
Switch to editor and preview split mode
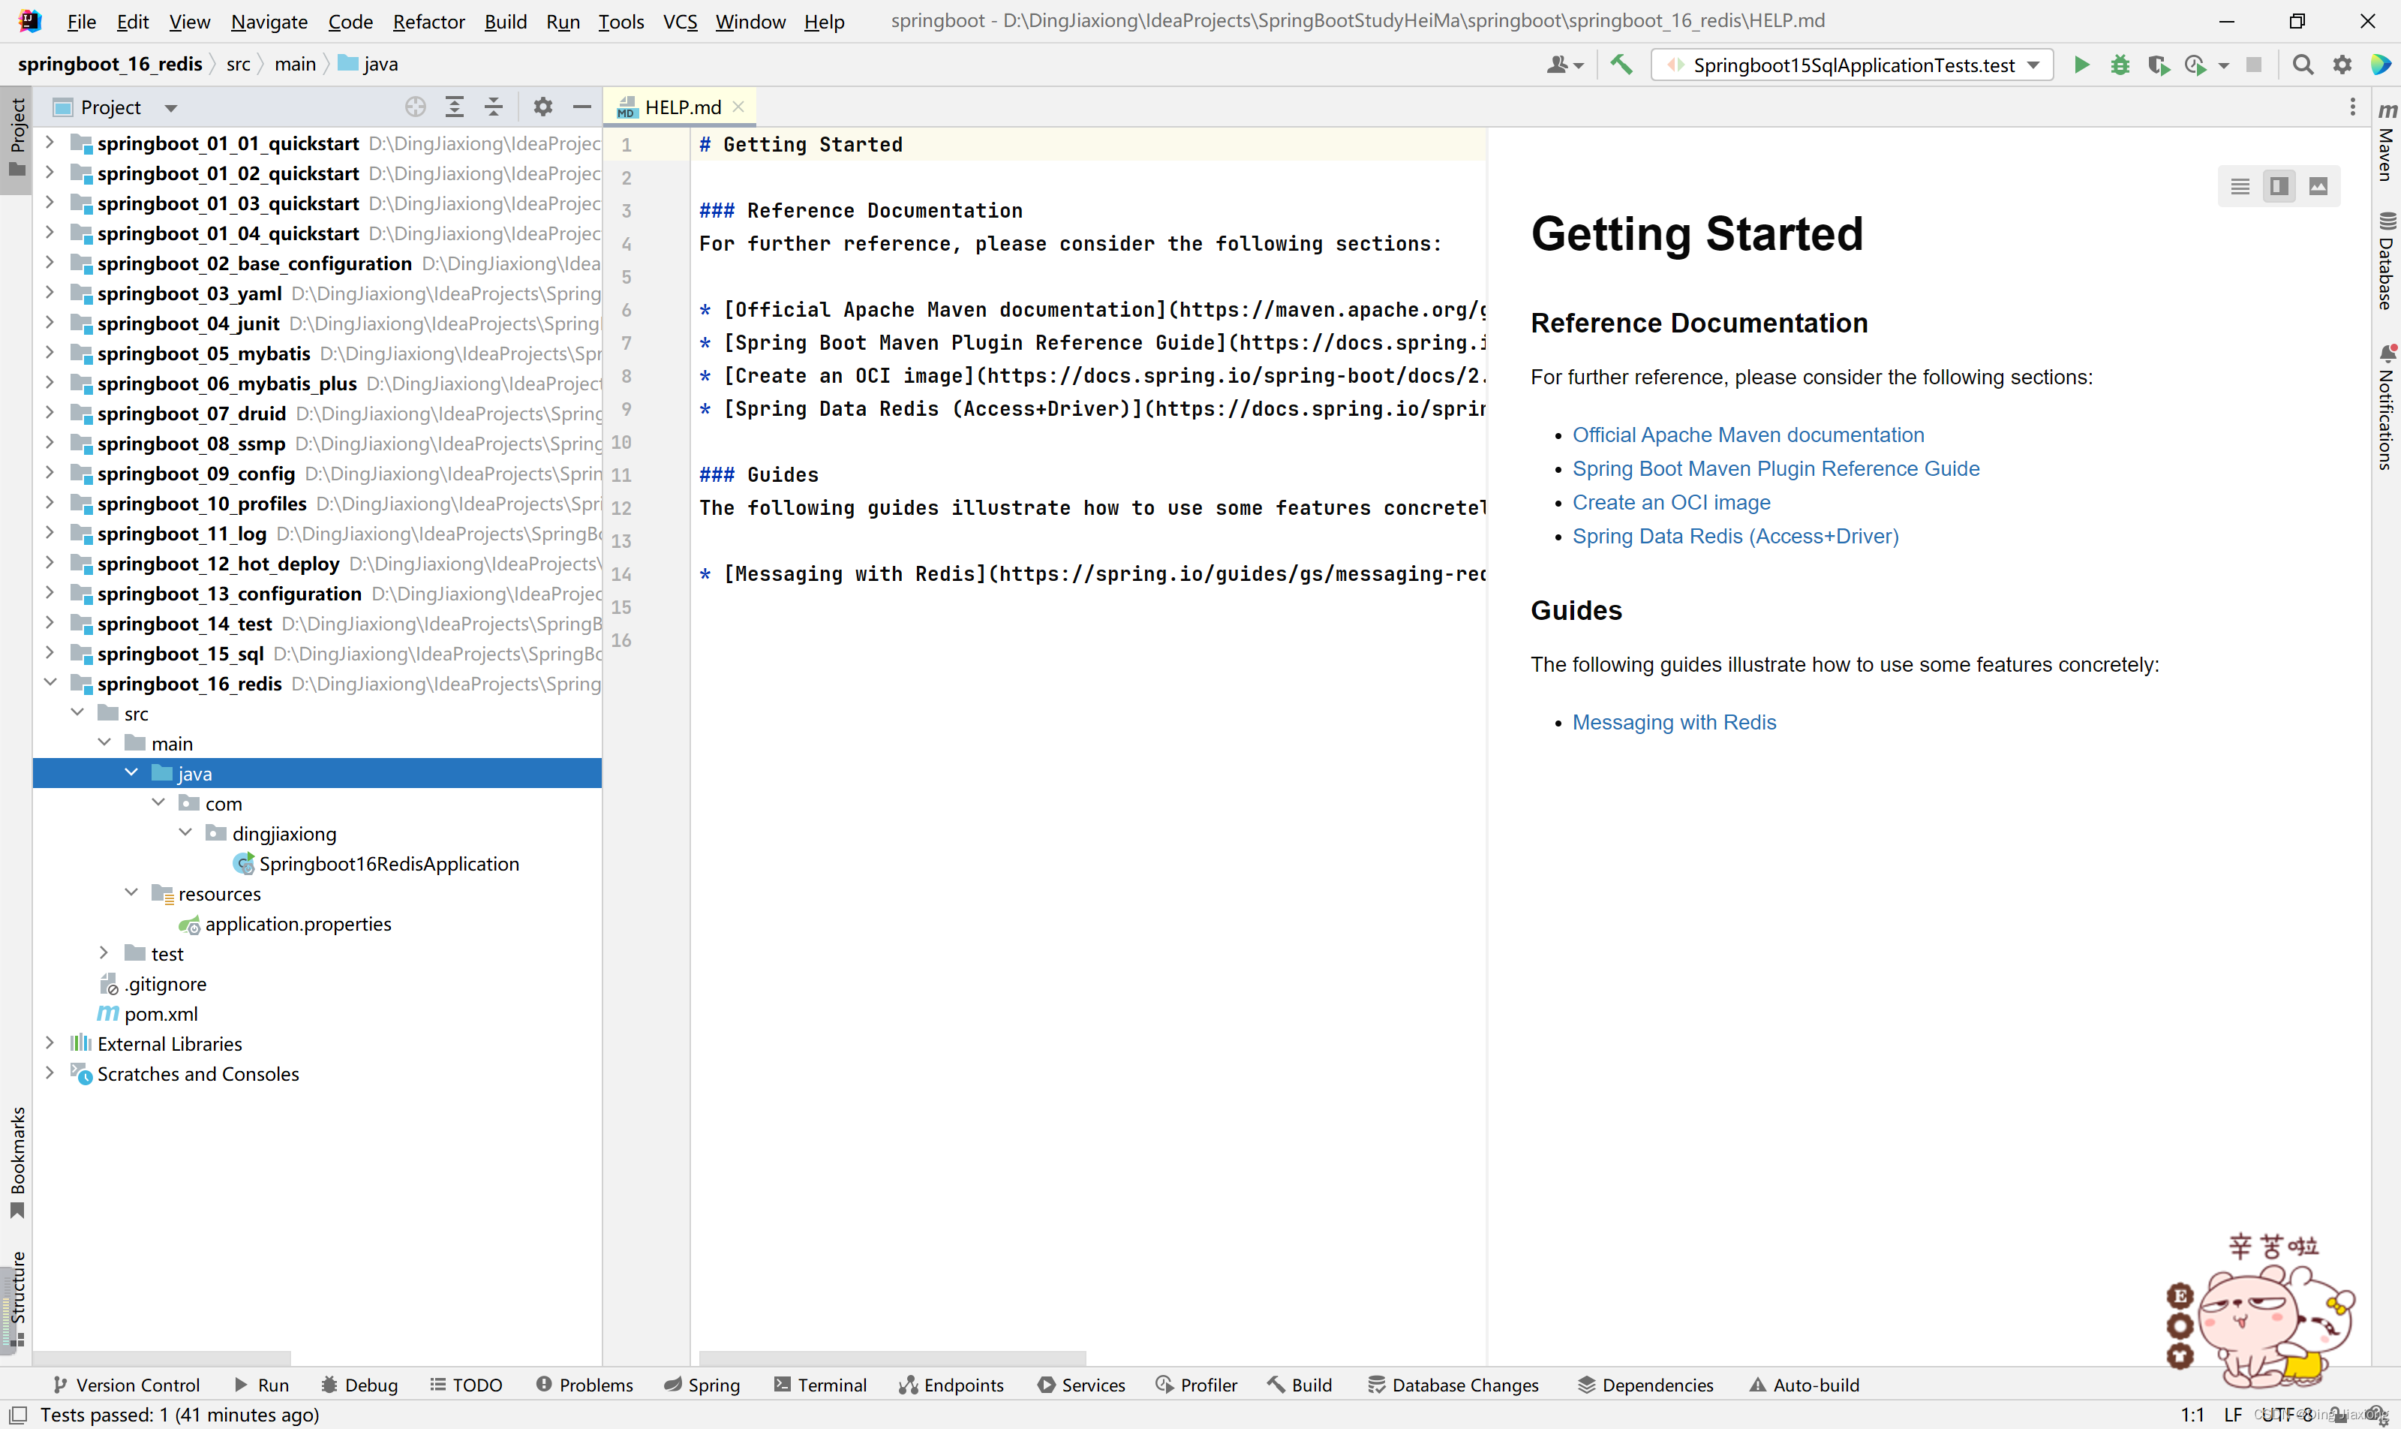coord(2279,186)
